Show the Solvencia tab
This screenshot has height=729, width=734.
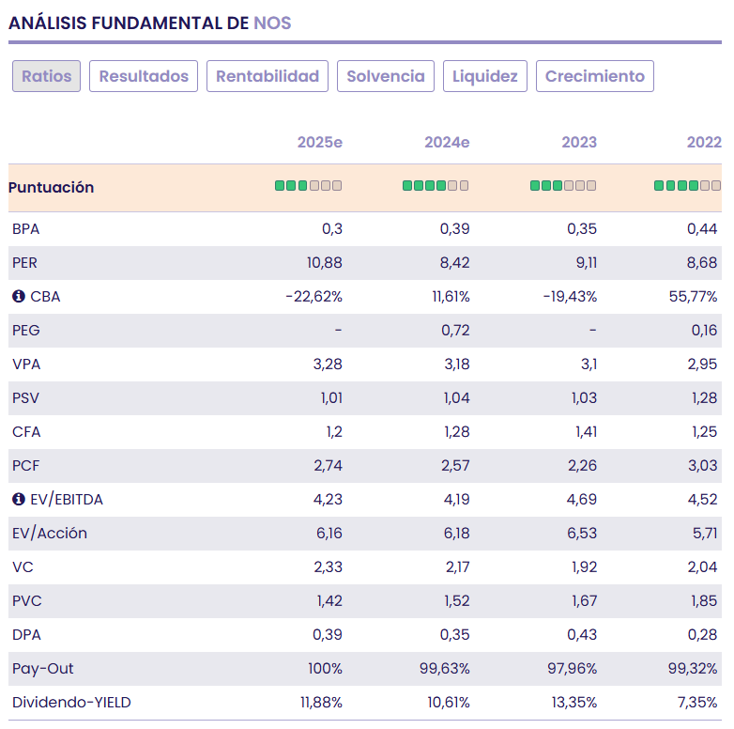pyautogui.click(x=386, y=76)
